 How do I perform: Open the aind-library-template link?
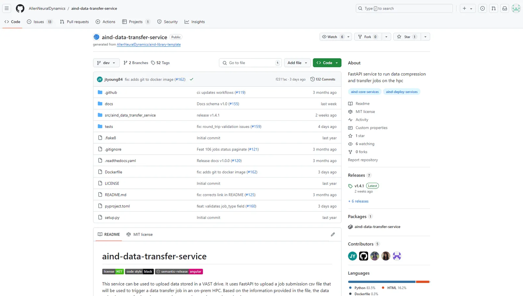point(149,44)
